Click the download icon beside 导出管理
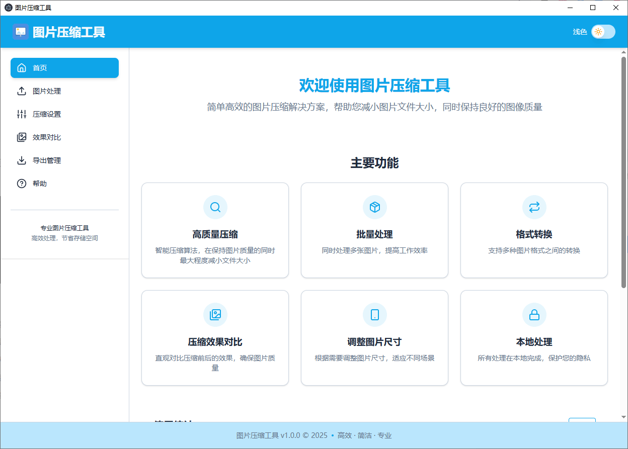 click(x=22, y=160)
